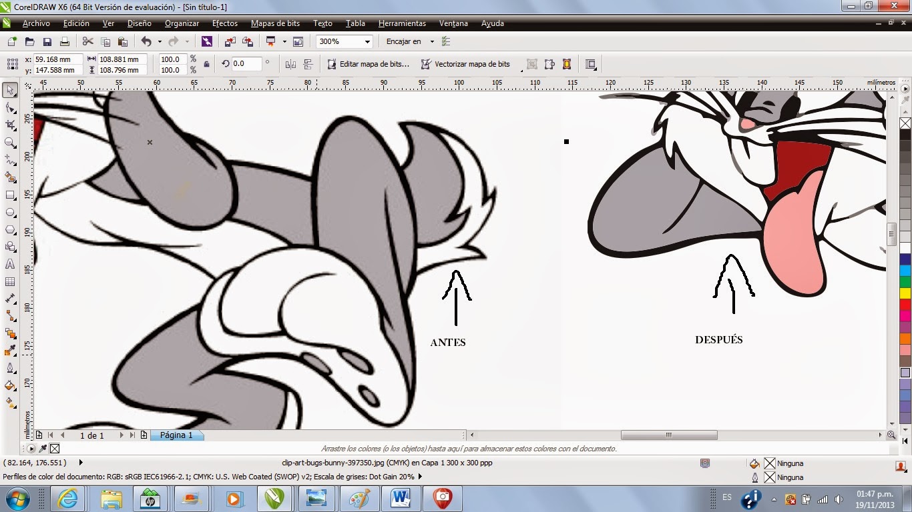912x512 pixels.
Task: Open the Mapas de bits menu
Action: pyautogui.click(x=276, y=23)
